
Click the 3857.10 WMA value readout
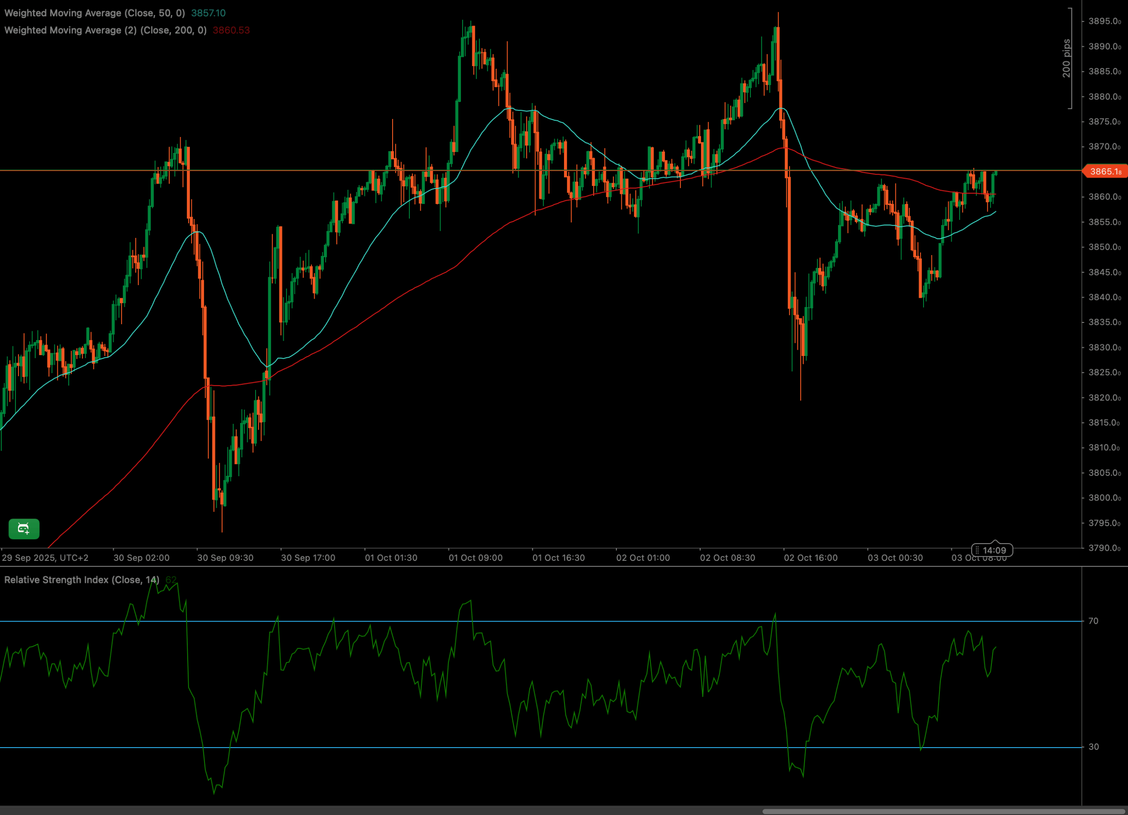click(208, 13)
